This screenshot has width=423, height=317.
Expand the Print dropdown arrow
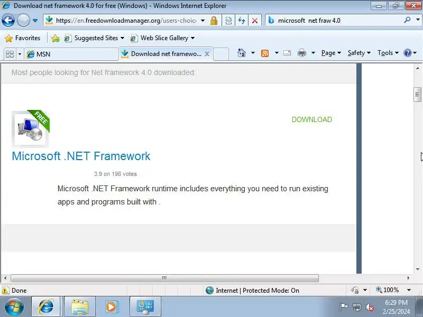[313, 53]
